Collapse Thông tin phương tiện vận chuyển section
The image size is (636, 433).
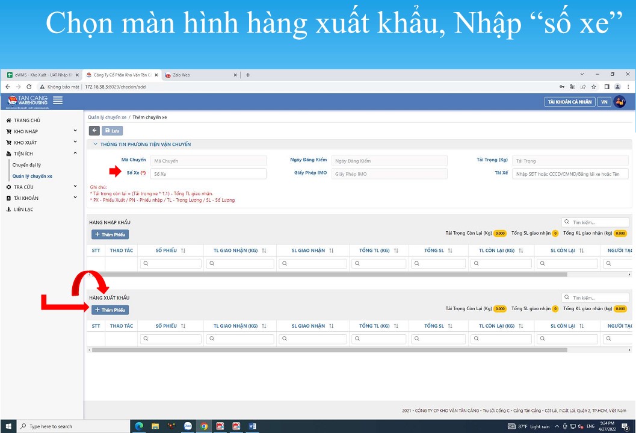(95, 145)
